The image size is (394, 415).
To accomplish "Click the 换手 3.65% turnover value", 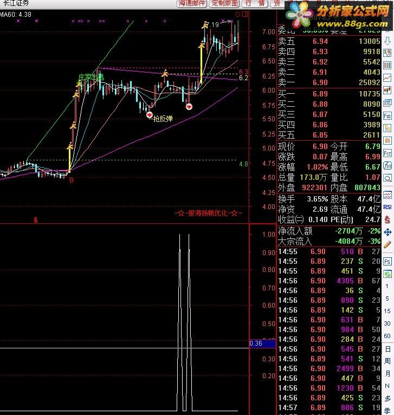I will tap(317, 199).
